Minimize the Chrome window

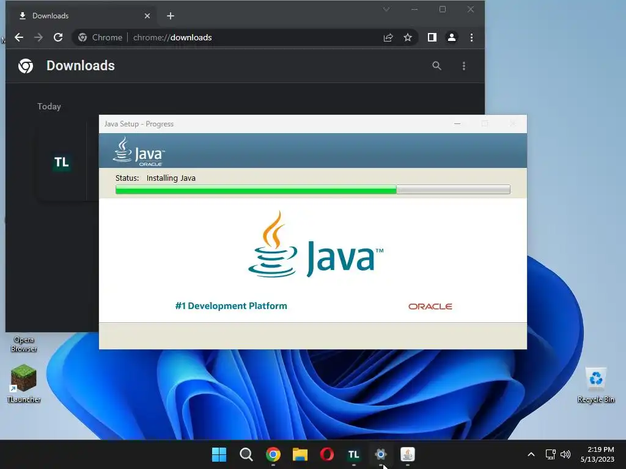414,9
